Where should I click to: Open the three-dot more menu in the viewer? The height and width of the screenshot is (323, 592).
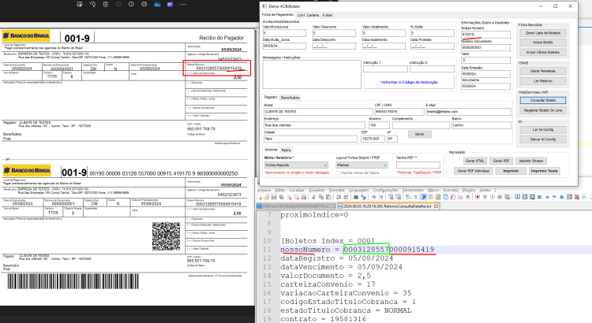pos(183,4)
